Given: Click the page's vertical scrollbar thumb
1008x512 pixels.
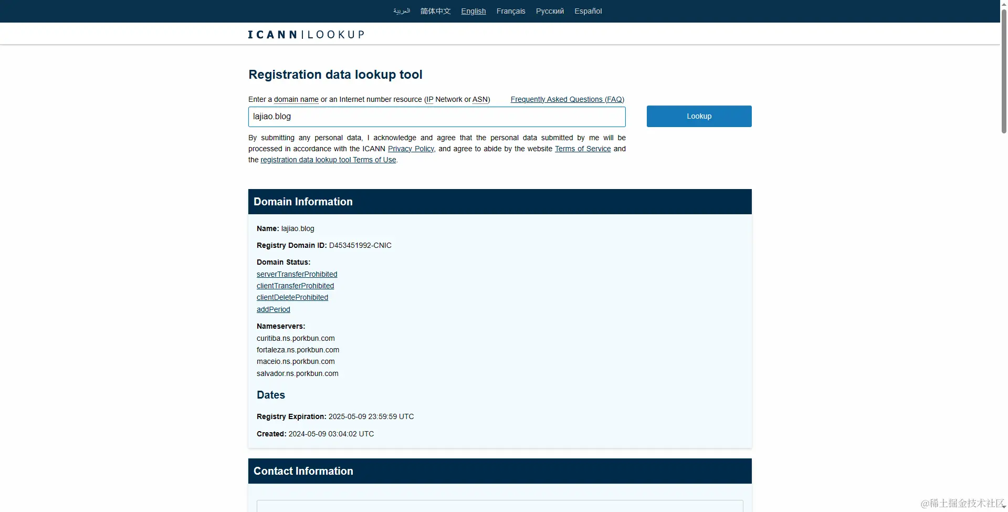Looking at the screenshot, I should coord(1004,71).
